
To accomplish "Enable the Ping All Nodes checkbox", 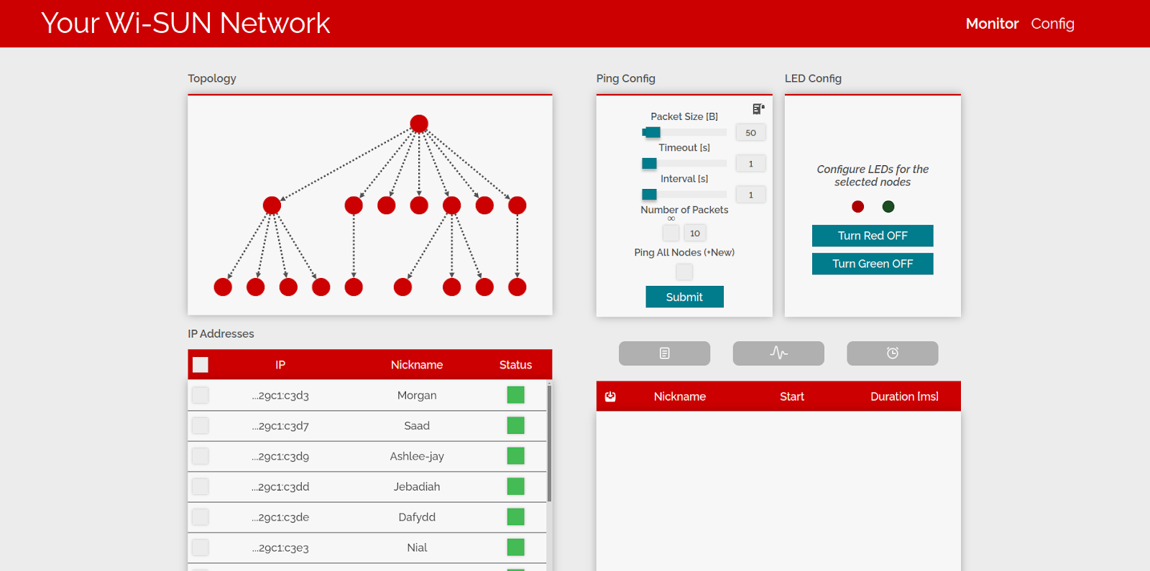I will (x=684, y=271).
